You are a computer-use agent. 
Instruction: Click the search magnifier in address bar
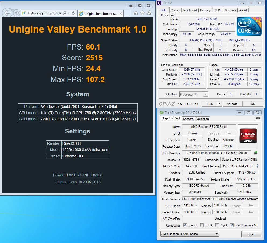tap(65, 13)
